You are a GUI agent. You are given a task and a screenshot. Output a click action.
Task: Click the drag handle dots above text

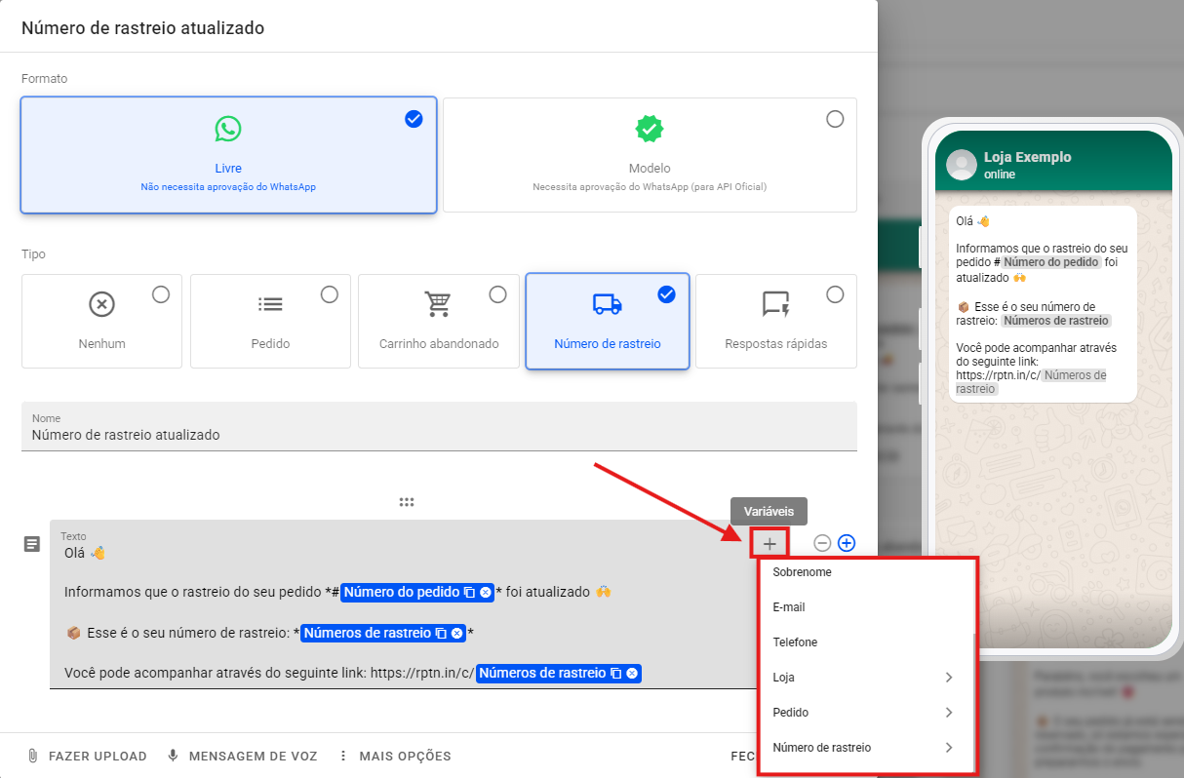click(x=407, y=502)
